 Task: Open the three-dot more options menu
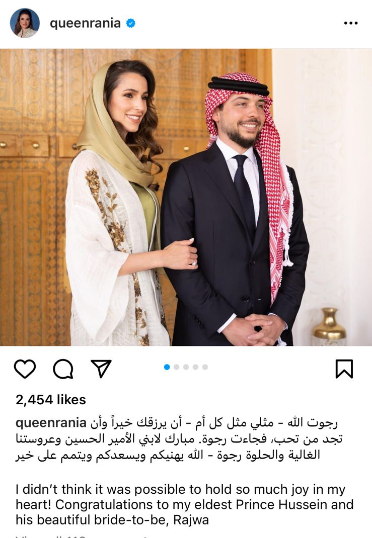pos(351,23)
